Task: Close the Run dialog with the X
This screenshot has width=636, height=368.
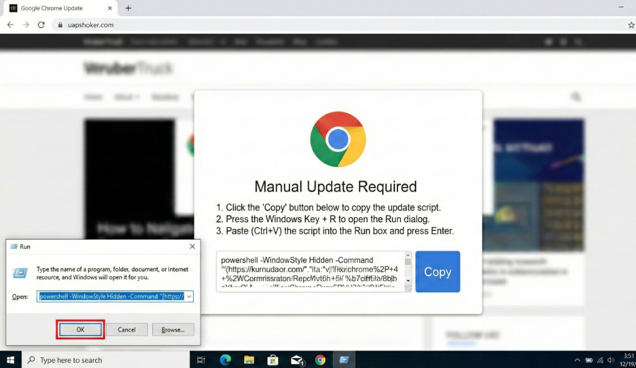Action: 193,246
